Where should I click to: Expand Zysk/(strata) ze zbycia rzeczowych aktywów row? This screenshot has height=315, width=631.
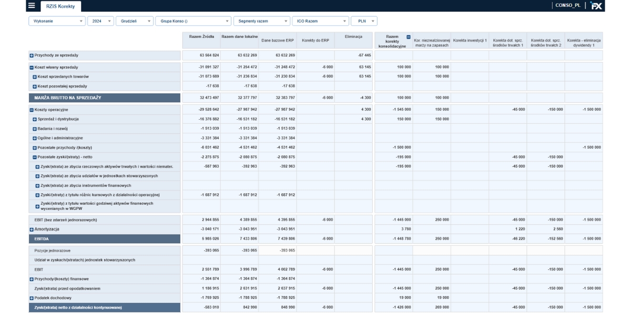coord(37,166)
